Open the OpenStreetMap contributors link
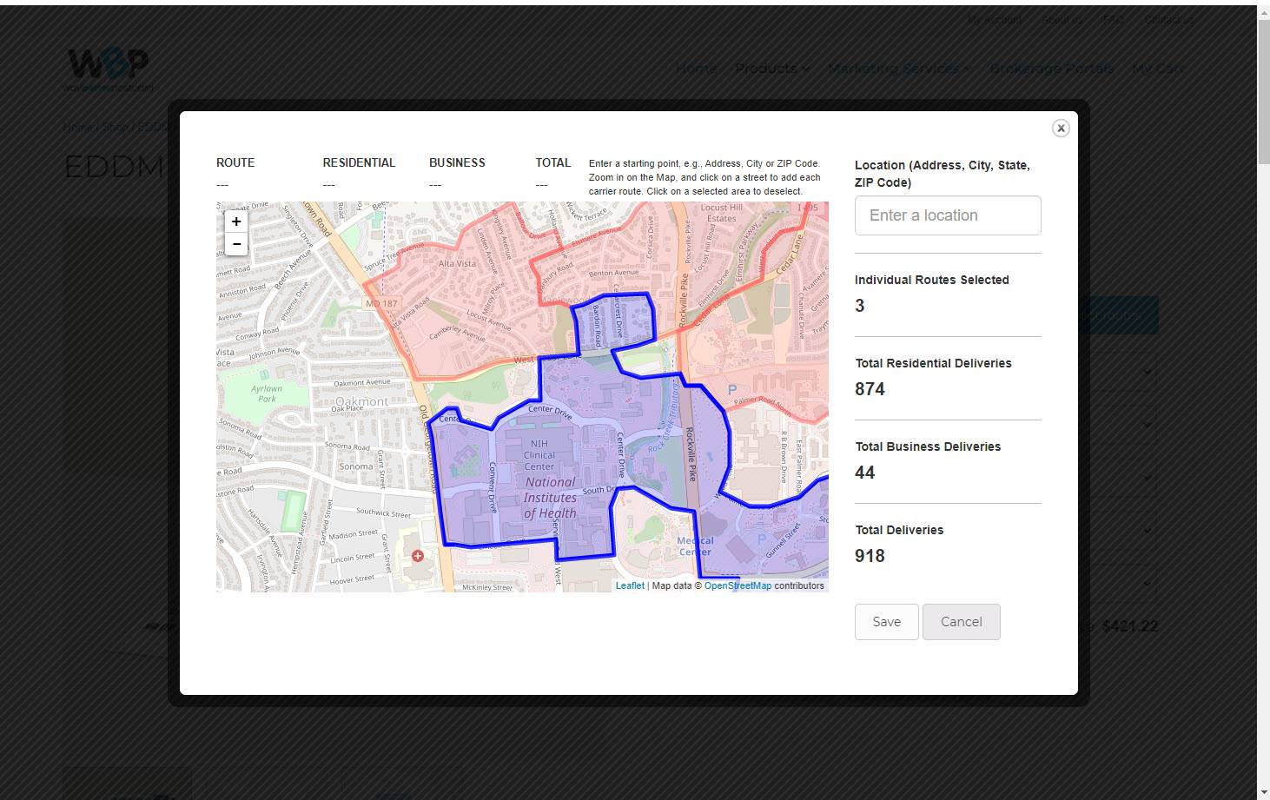The width and height of the screenshot is (1270, 800). tap(738, 585)
